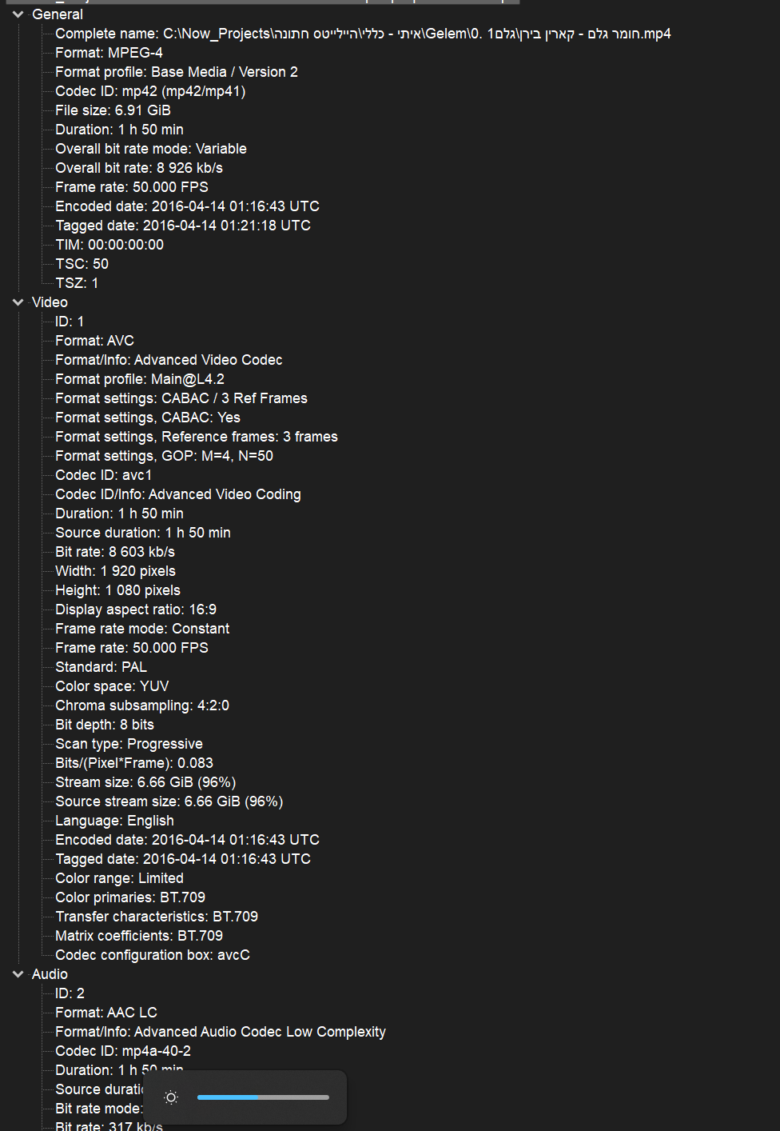Viewport: 780px width, 1131px height.
Task: Collapse the Video section chevron
Action: click(18, 302)
